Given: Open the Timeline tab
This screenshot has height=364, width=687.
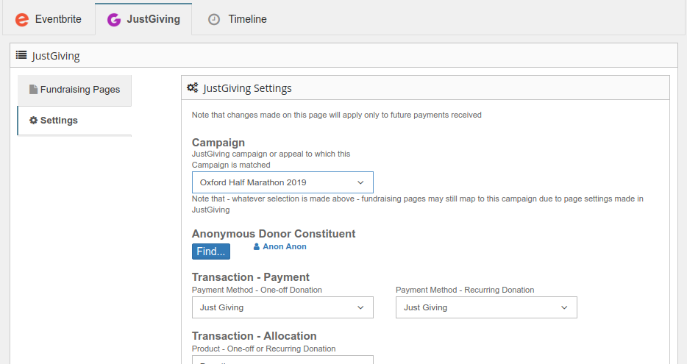Looking at the screenshot, I should point(237,19).
